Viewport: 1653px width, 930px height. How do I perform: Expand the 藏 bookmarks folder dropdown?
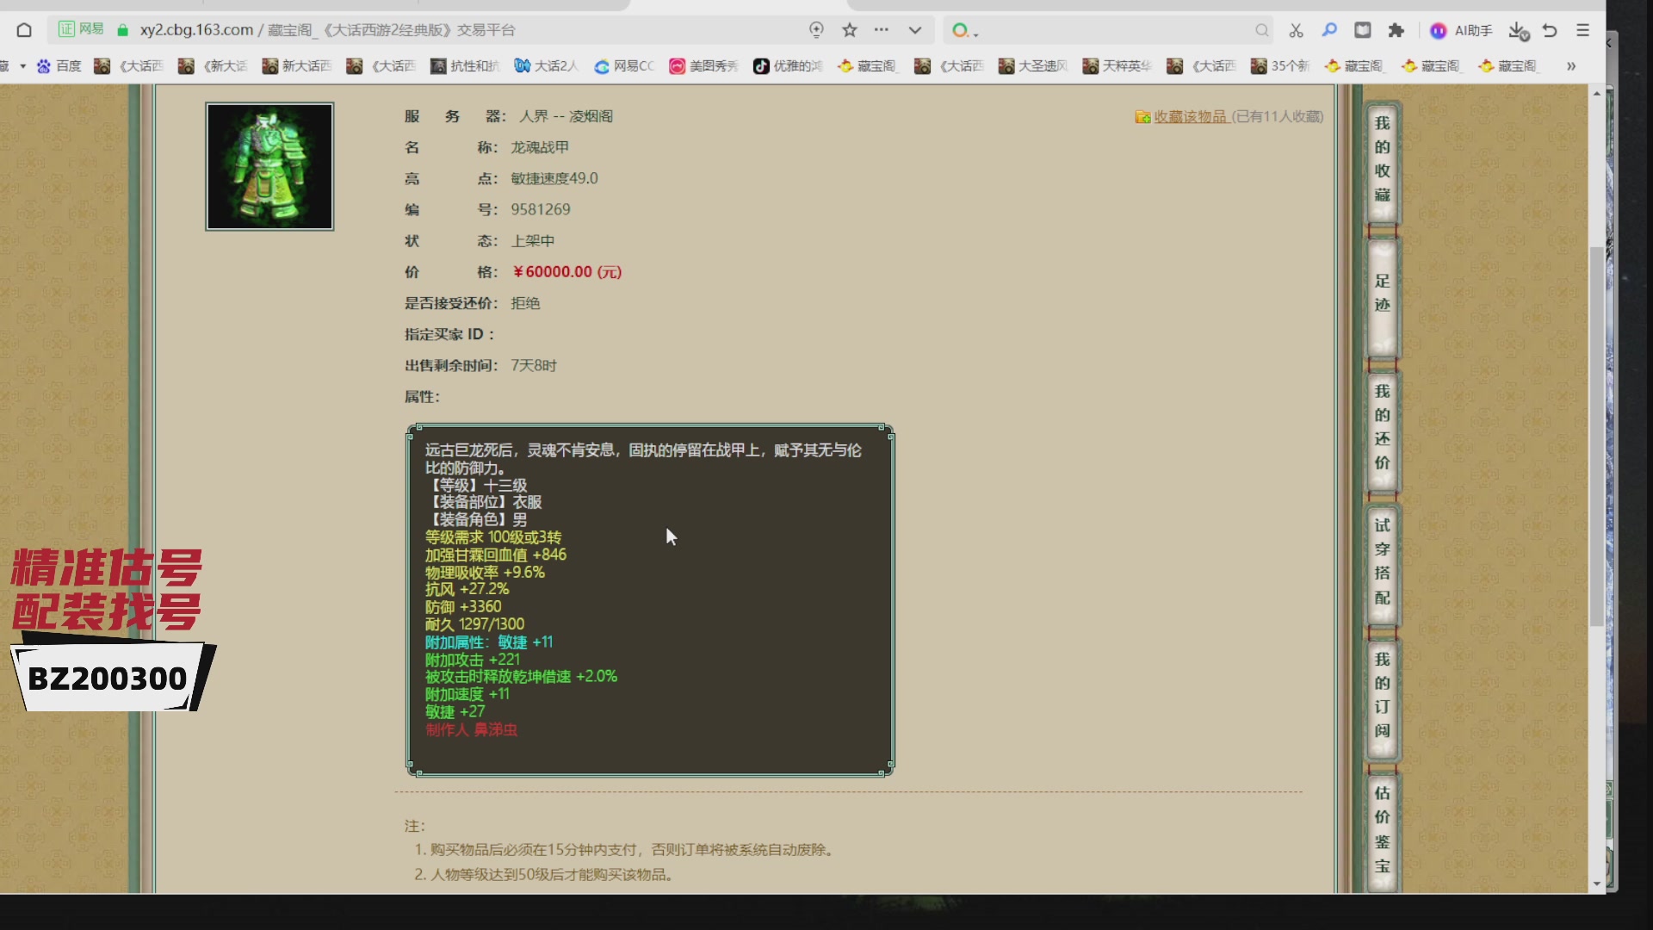coord(21,65)
